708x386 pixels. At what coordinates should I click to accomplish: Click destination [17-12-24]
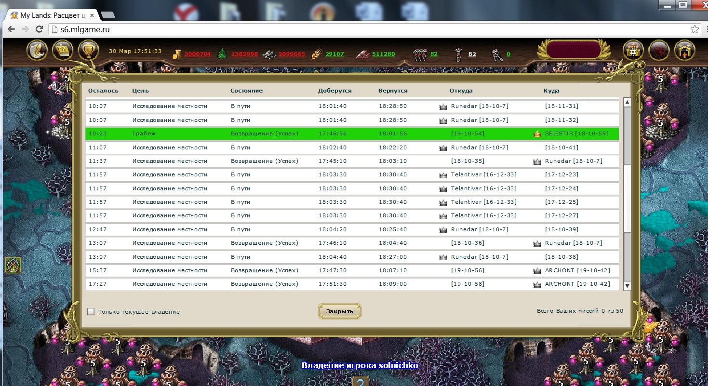(561, 188)
